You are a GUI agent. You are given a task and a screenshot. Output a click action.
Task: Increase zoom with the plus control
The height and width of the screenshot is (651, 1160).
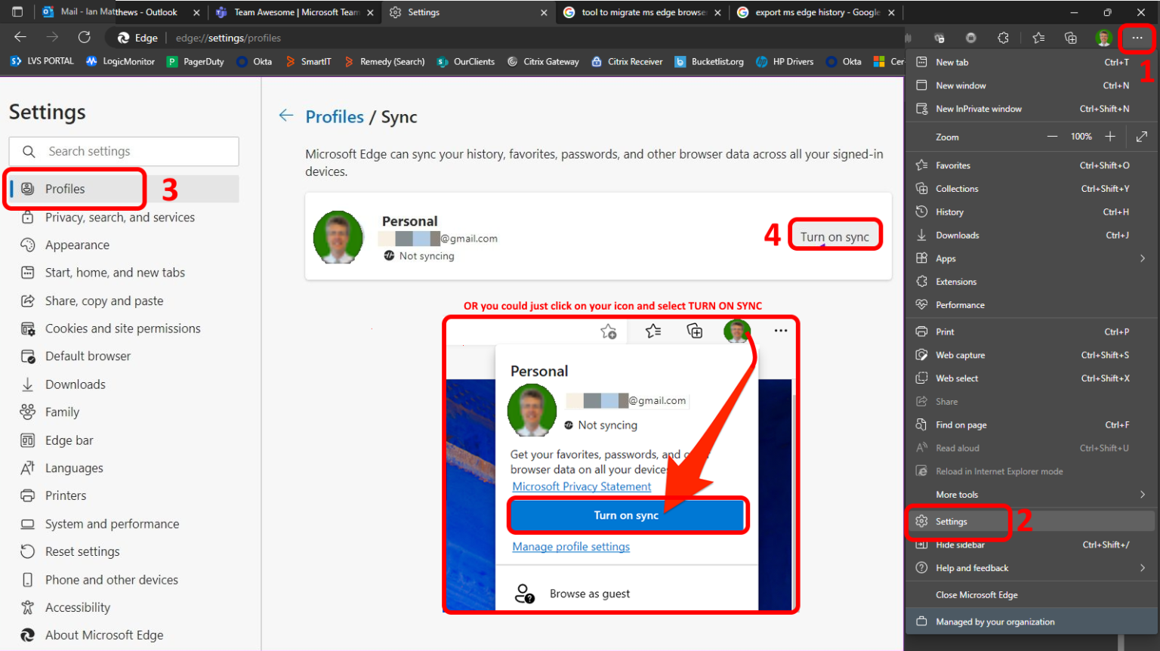coord(1110,137)
